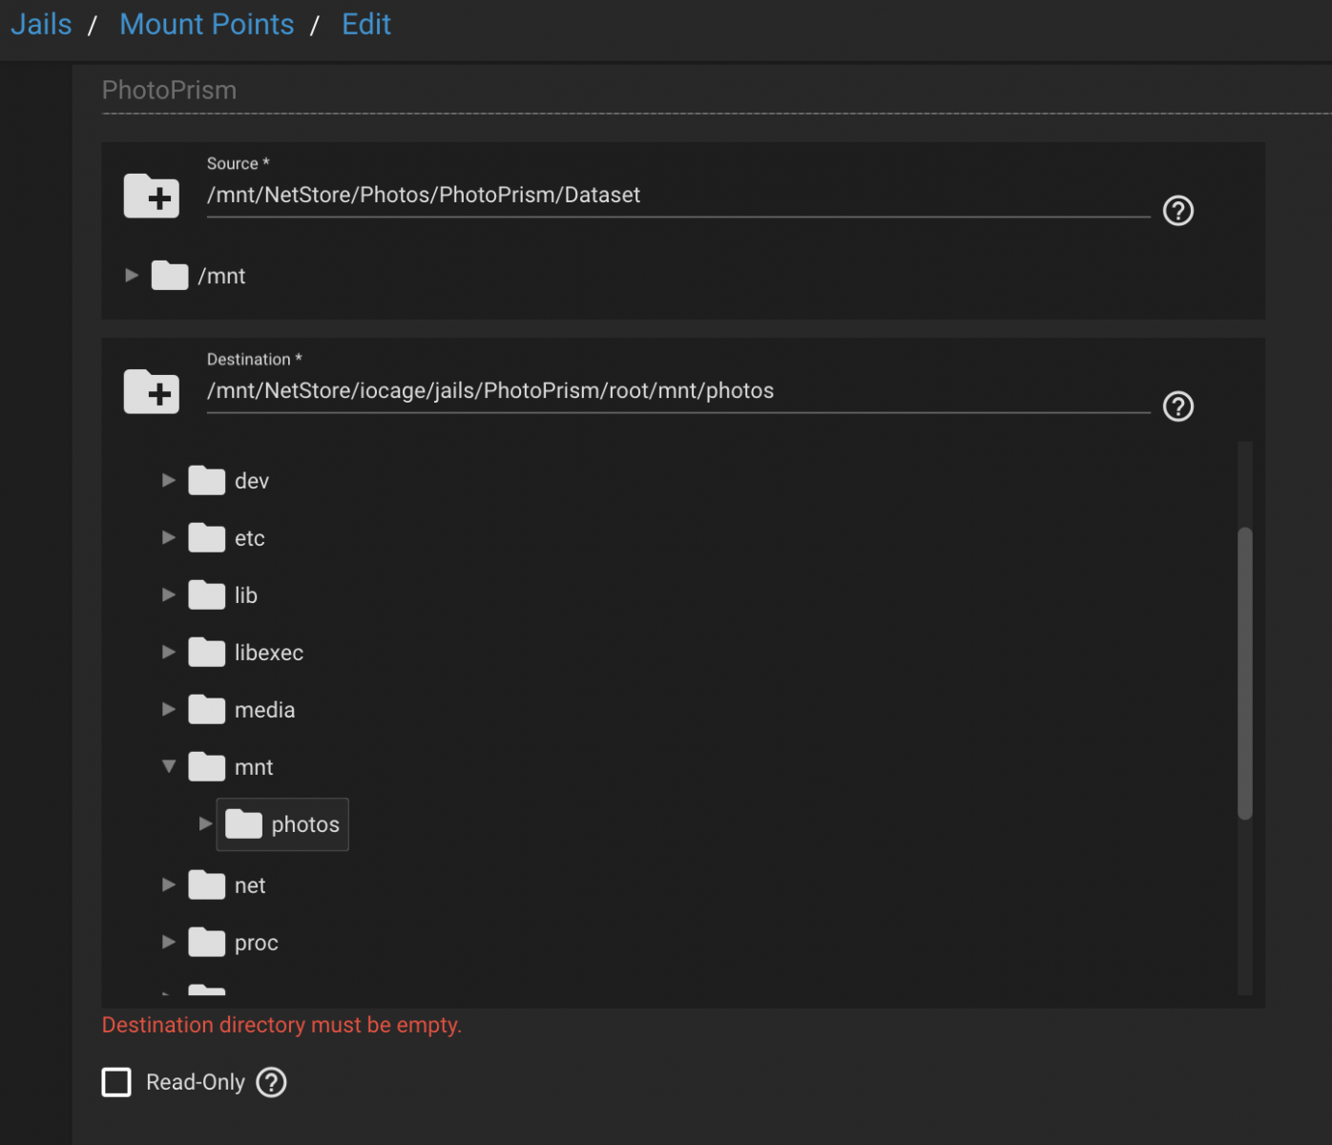Select the lib folder label
1332x1145 pixels.
click(x=246, y=595)
